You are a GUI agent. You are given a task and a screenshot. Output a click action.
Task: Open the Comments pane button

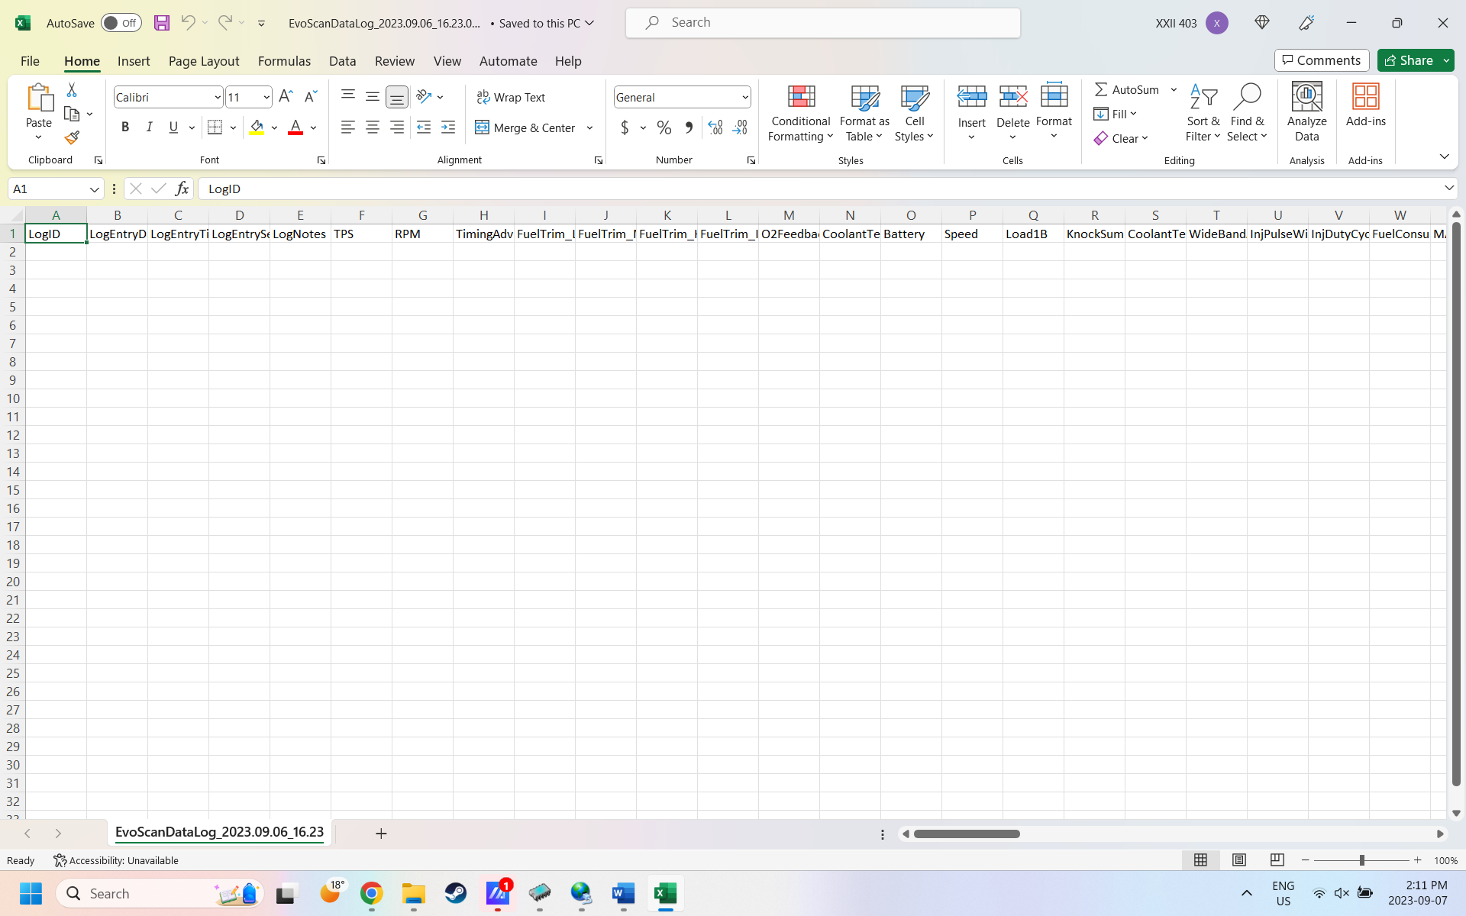[x=1321, y=60]
